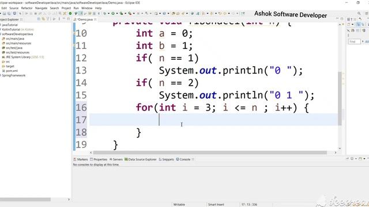This screenshot has width=369, height=207.
Task: Select the target folder
Action: click(x=10, y=66)
